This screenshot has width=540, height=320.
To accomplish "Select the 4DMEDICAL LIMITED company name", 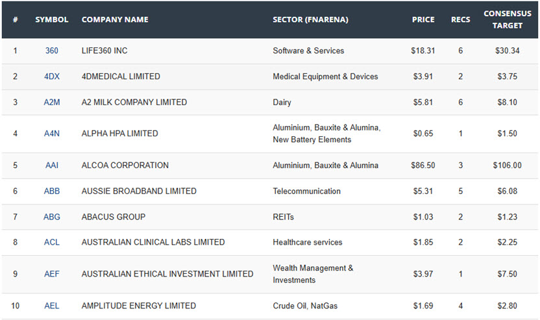I will click(x=121, y=77).
